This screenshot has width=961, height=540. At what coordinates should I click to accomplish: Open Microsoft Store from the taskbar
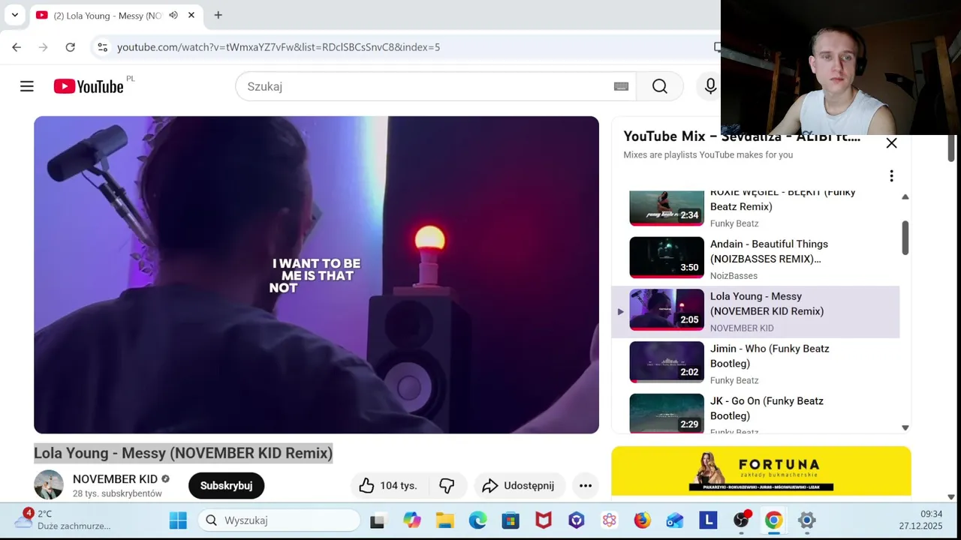tap(511, 520)
